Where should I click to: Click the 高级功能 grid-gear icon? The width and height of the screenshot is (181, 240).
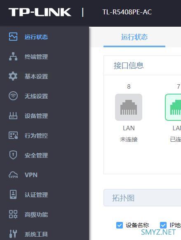tap(13, 214)
